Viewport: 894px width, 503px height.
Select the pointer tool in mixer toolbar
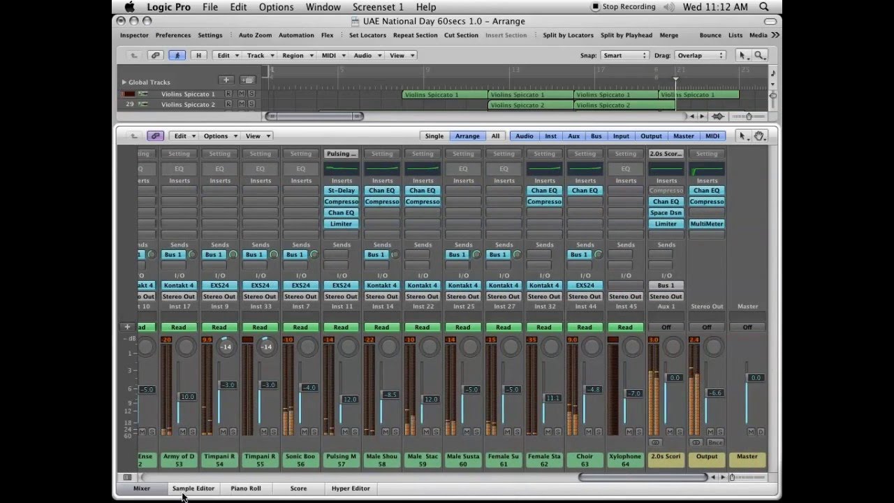tap(743, 136)
